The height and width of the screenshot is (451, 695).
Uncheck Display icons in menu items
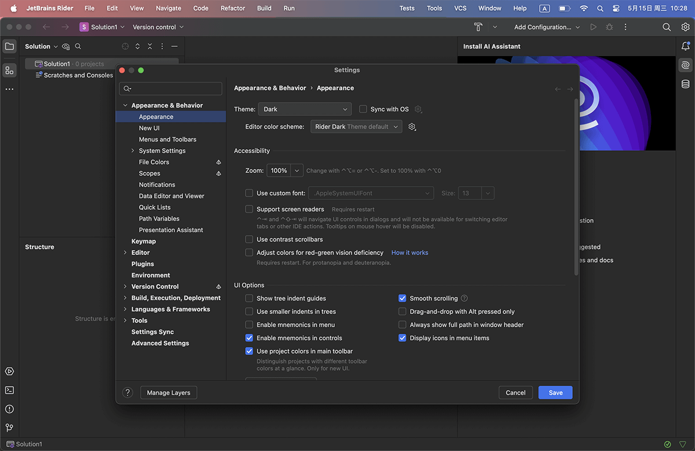[403, 338]
